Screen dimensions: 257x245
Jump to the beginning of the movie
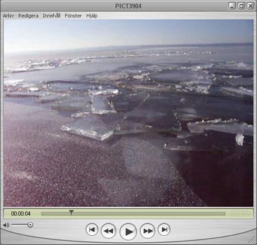pos(92,230)
